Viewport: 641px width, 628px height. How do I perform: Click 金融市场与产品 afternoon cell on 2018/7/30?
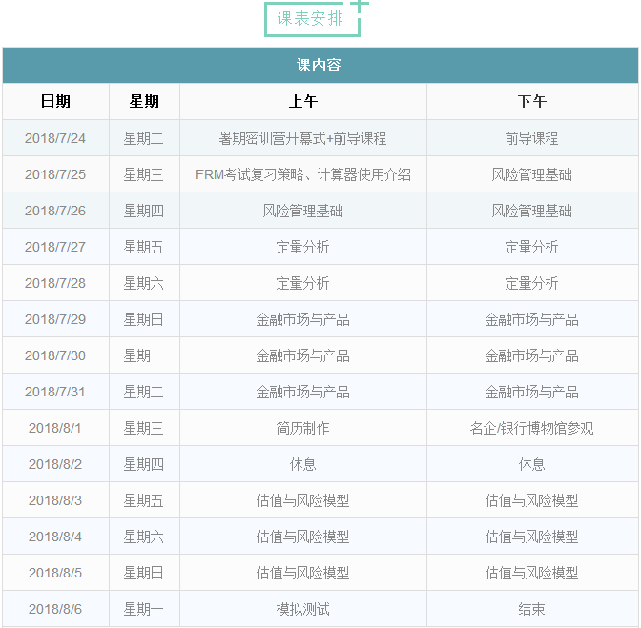point(531,355)
